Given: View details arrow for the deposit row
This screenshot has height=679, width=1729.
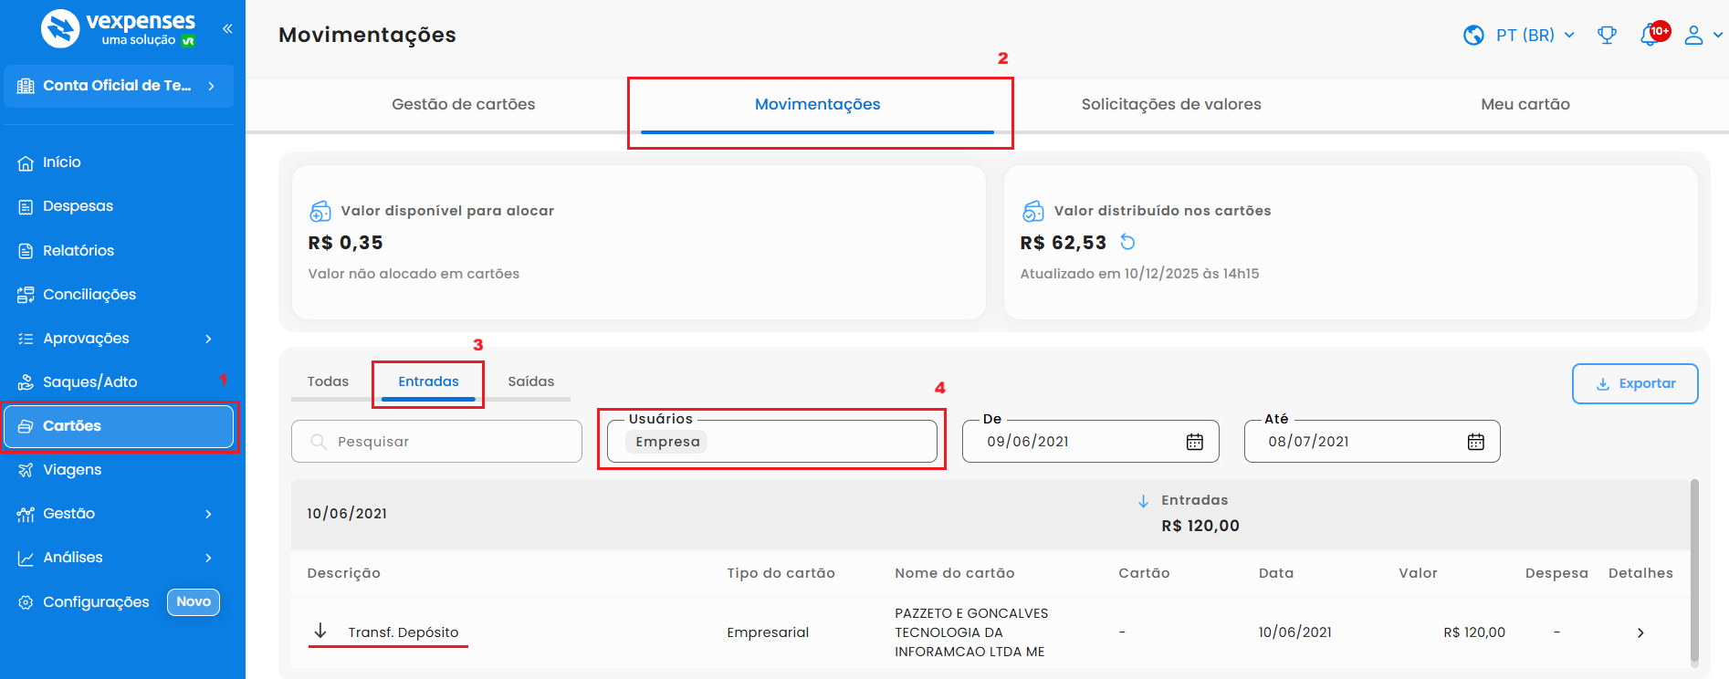Looking at the screenshot, I should pyautogui.click(x=1640, y=632).
